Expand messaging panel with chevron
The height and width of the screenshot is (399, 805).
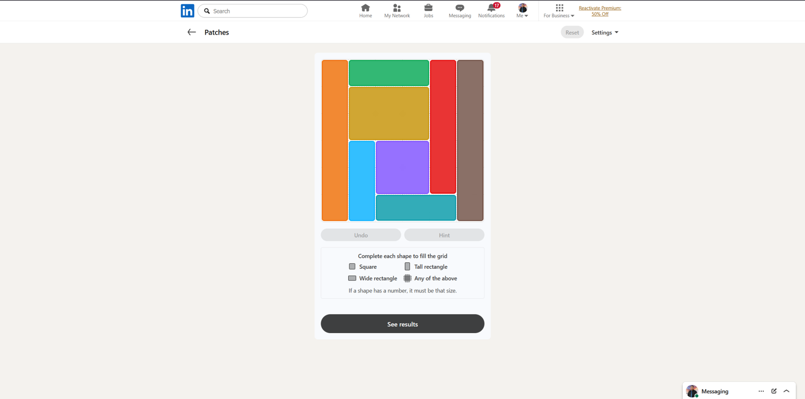(786, 391)
